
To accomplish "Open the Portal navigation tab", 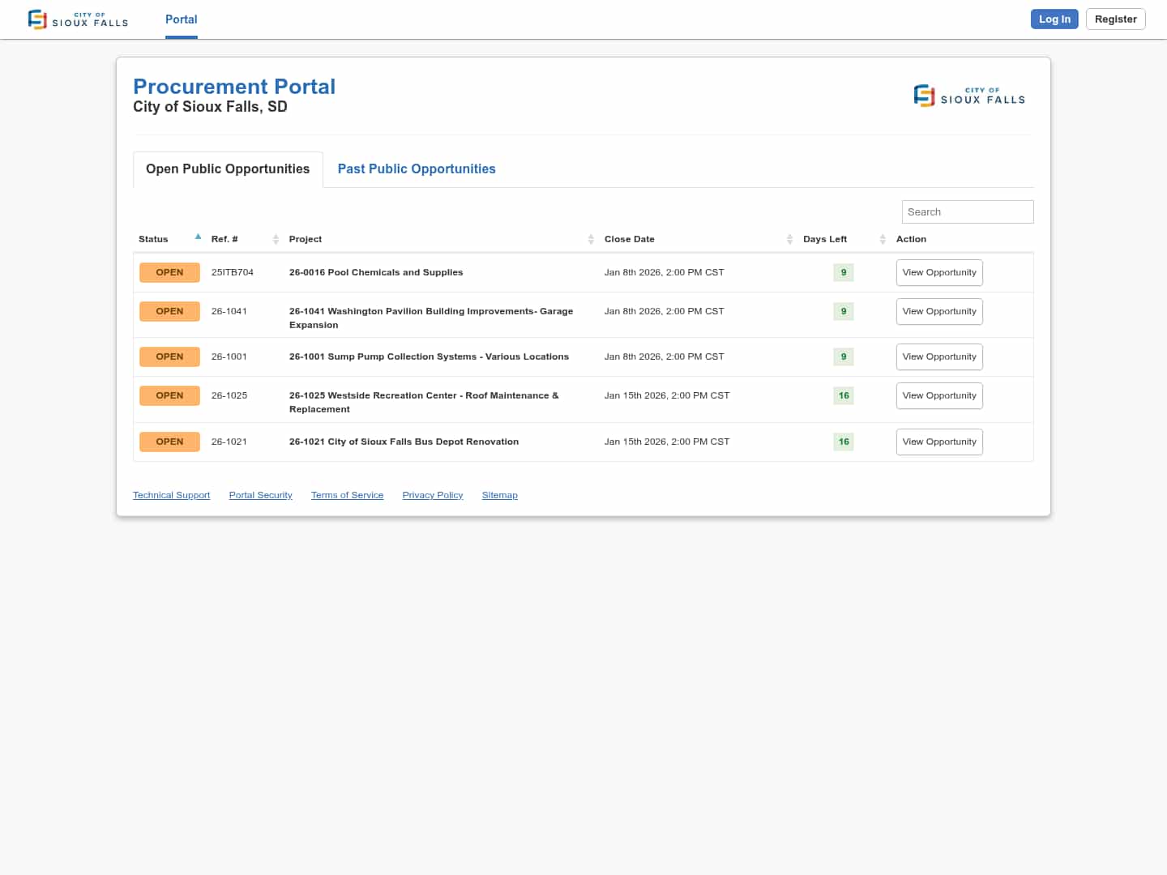I will [181, 19].
